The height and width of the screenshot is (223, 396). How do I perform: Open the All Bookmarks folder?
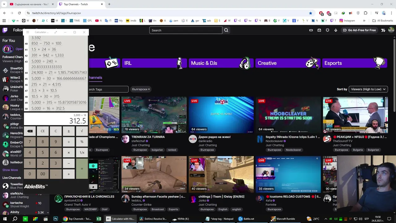[383, 21]
